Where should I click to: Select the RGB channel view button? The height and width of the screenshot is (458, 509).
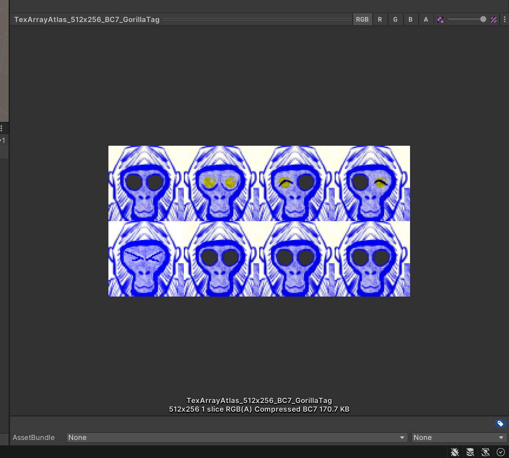pos(362,19)
